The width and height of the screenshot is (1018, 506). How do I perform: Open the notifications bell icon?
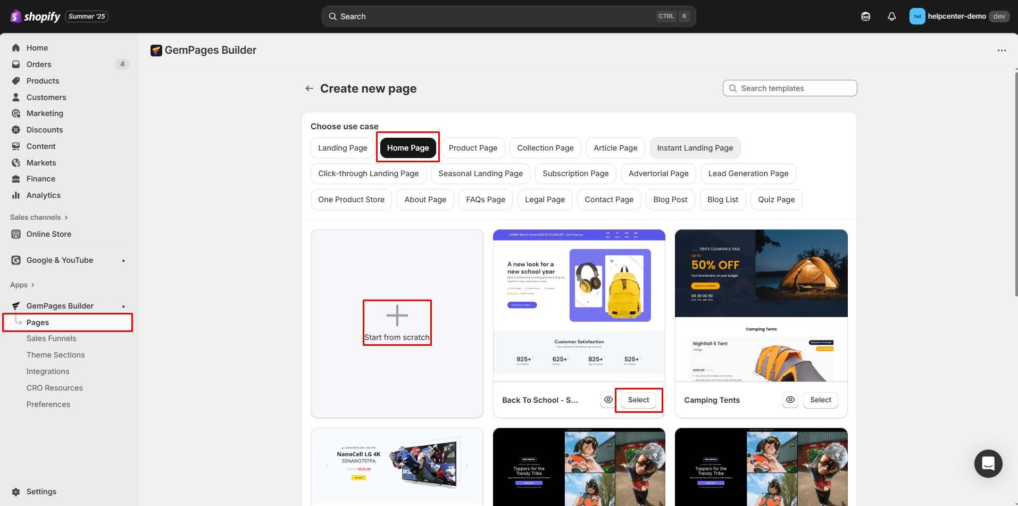891,16
